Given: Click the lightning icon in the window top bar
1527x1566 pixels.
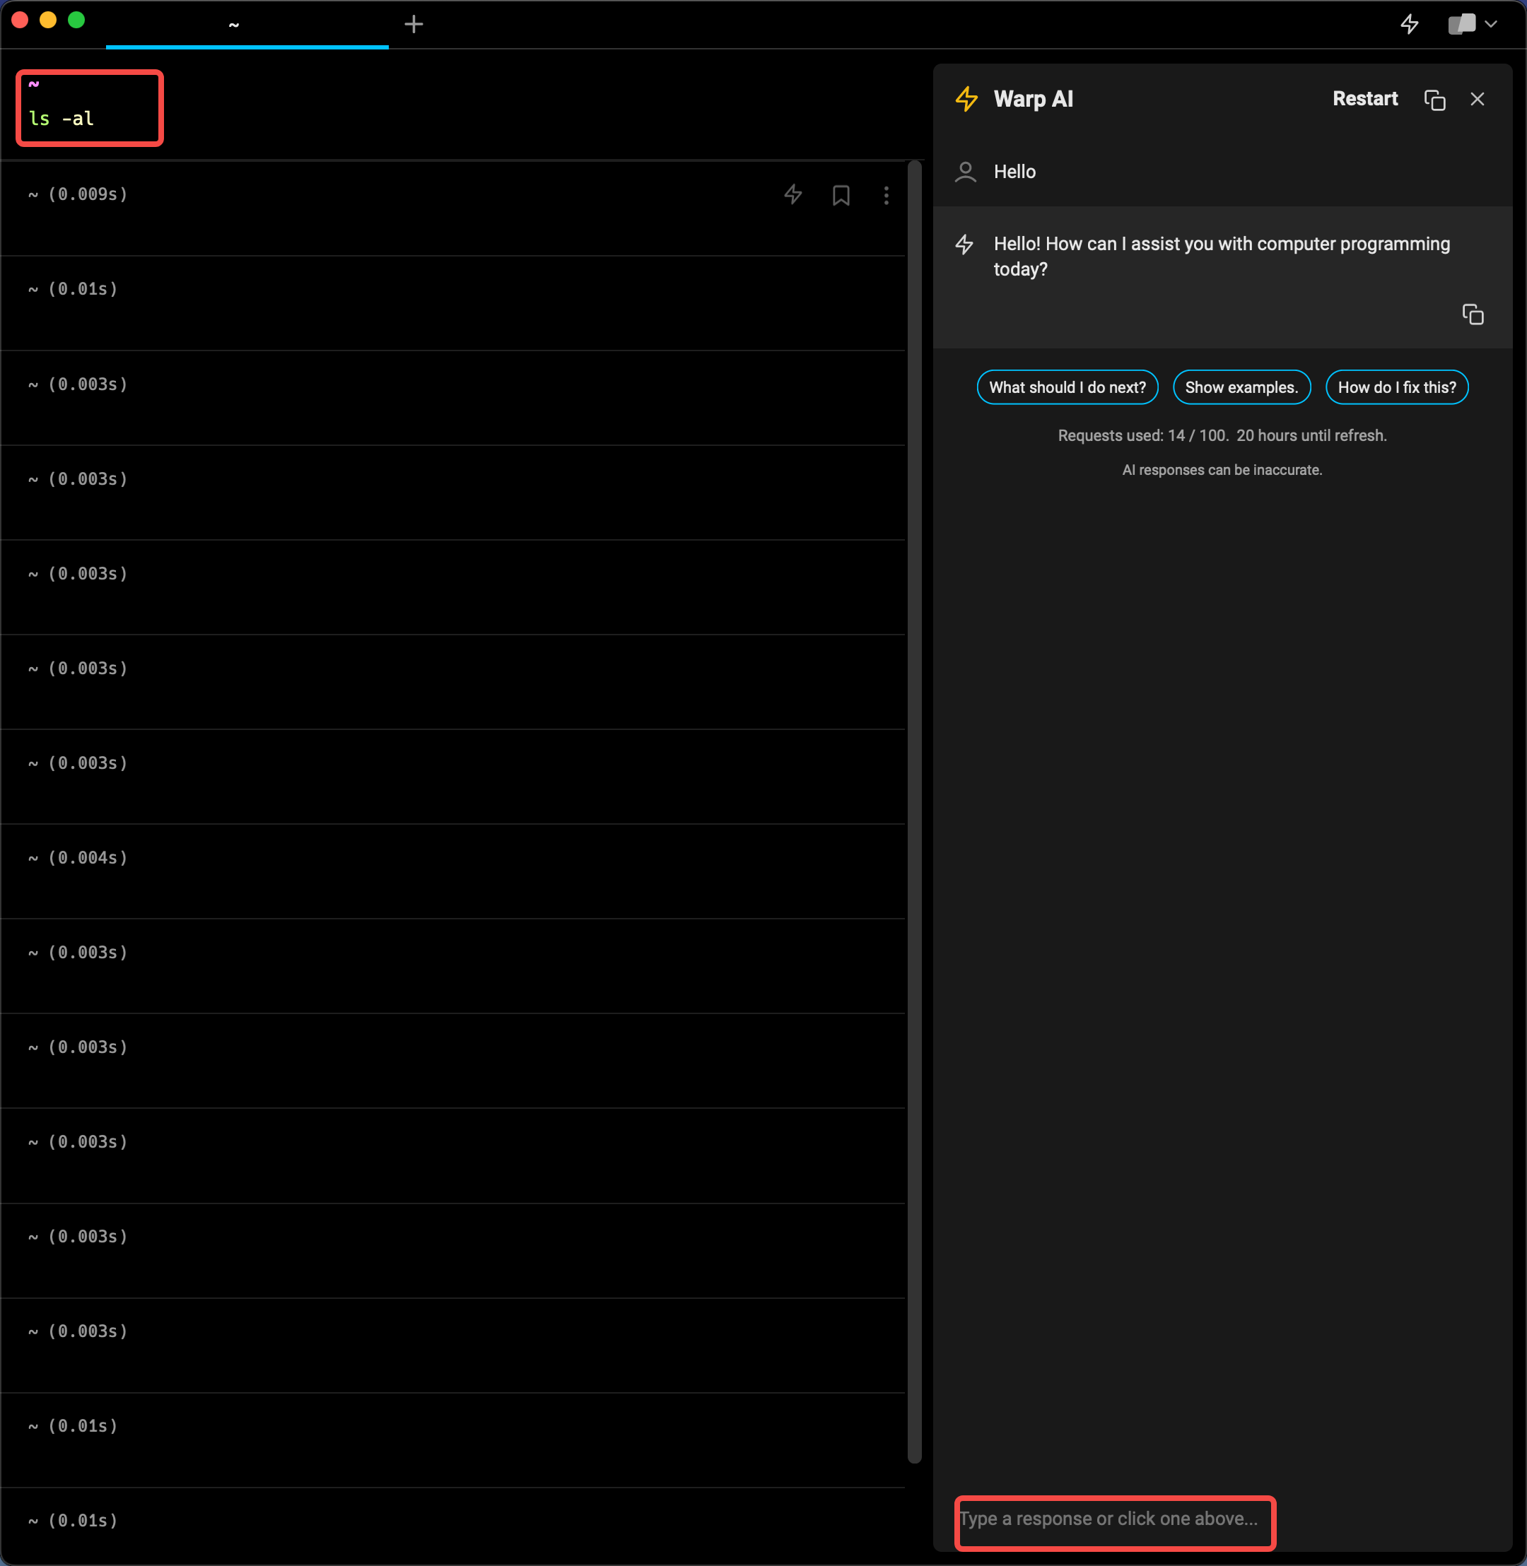Looking at the screenshot, I should pos(1409,23).
